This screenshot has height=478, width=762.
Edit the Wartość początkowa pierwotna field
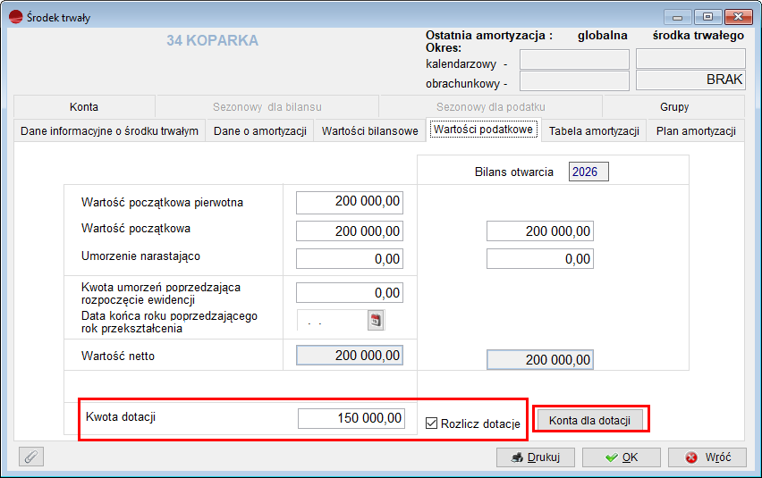coord(350,203)
